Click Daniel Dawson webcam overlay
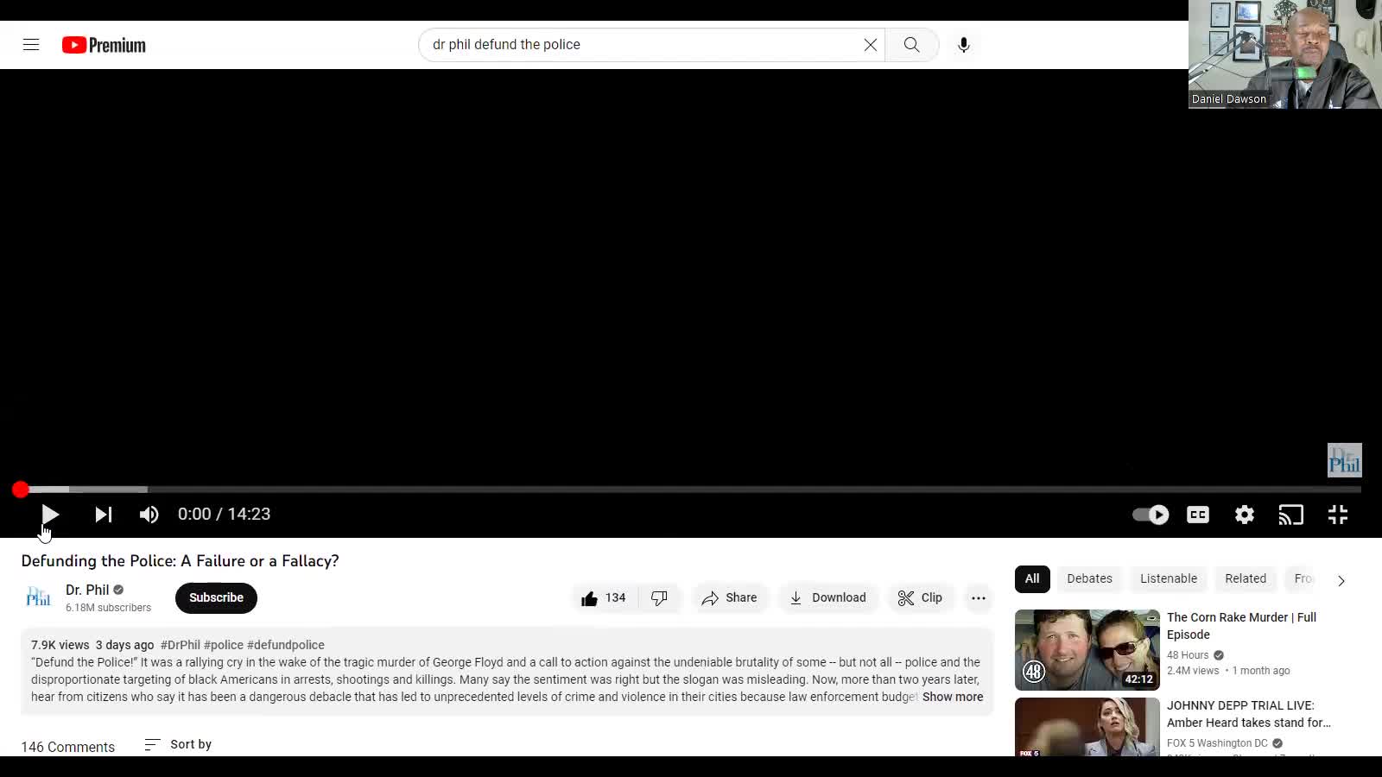Viewport: 1382px width, 777px height. click(x=1285, y=54)
